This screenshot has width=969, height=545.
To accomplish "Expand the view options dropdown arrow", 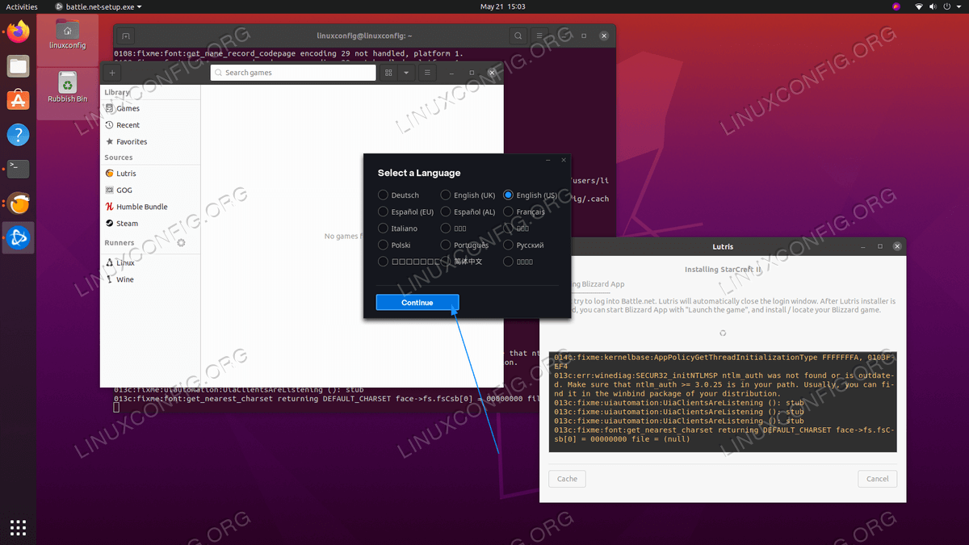I will 406,73.
